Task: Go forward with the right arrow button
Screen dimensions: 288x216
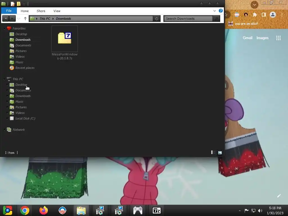Action: (x=12, y=18)
